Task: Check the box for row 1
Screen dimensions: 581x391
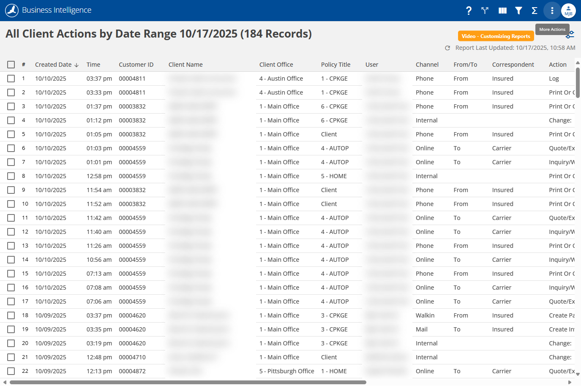Action: 11,79
